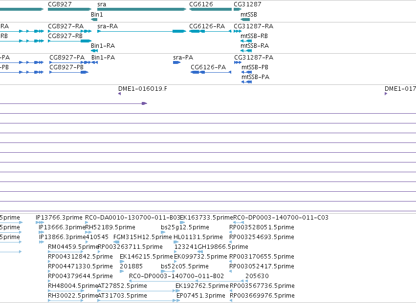
Task: Click the EK099732.5prime EST label
Action: pyautogui.click(x=200, y=256)
